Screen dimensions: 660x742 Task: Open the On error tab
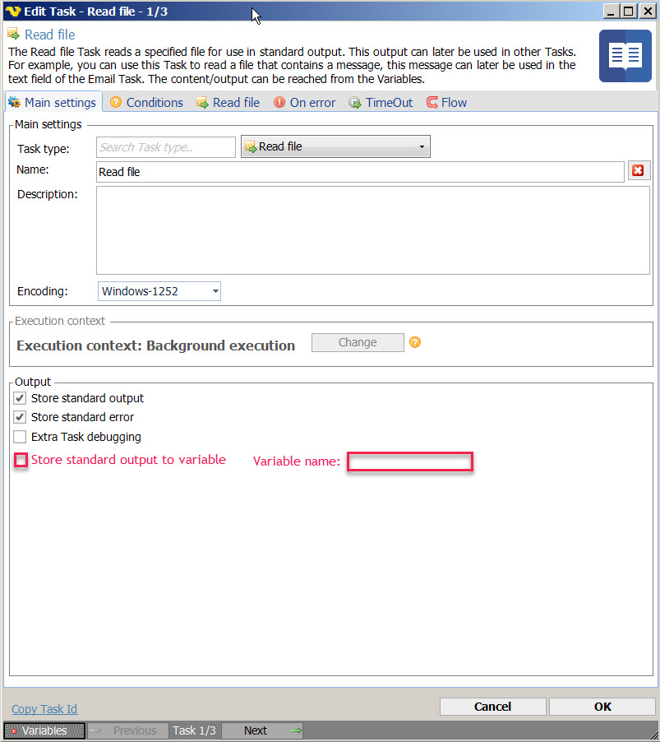click(304, 103)
